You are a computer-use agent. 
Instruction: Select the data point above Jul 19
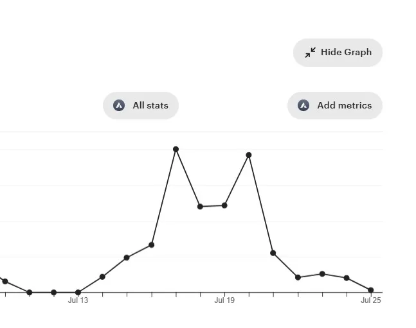tap(224, 205)
